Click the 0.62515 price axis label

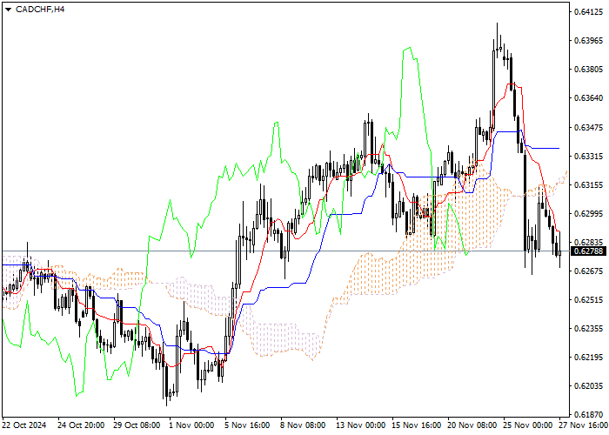coord(588,300)
